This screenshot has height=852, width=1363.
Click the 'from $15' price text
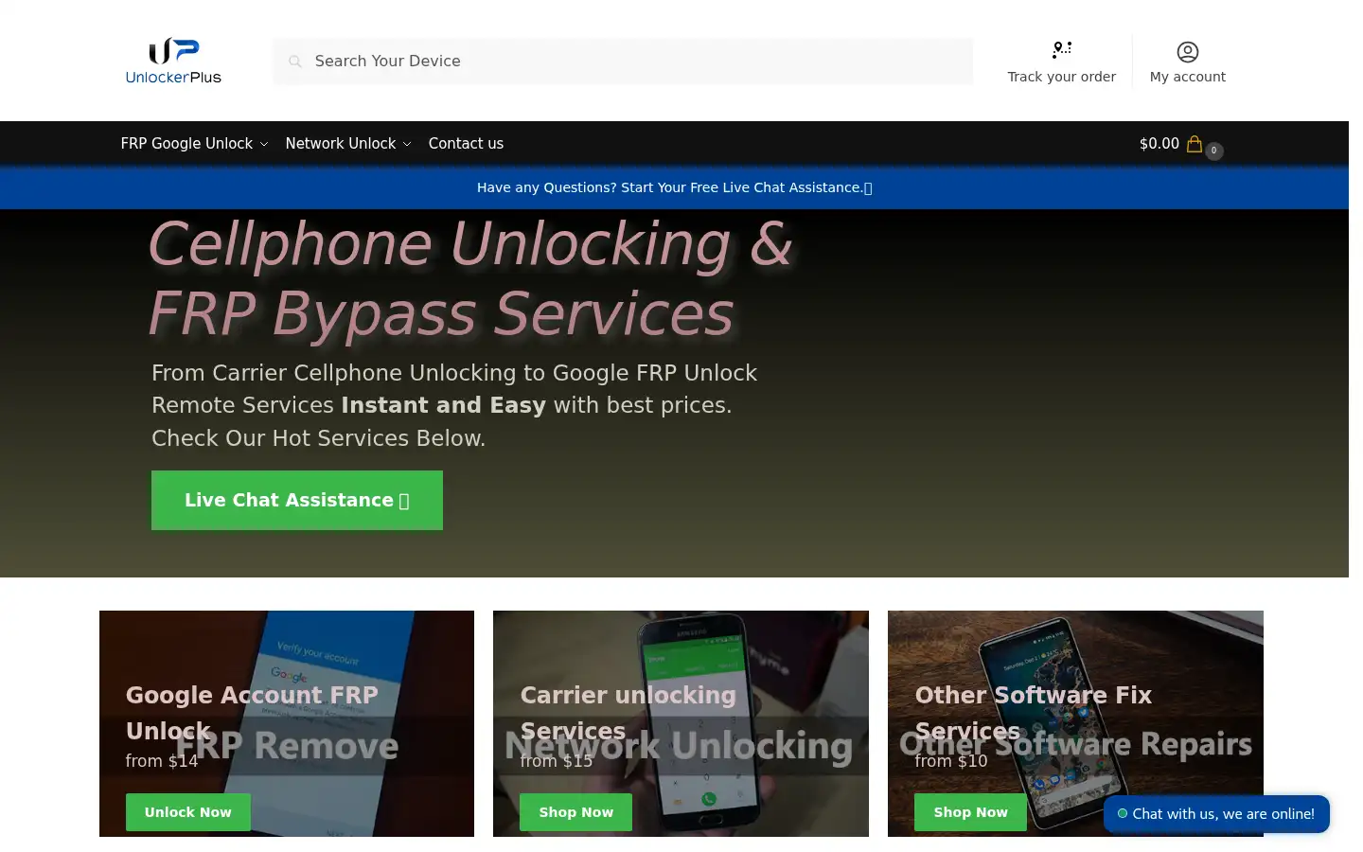557,761
